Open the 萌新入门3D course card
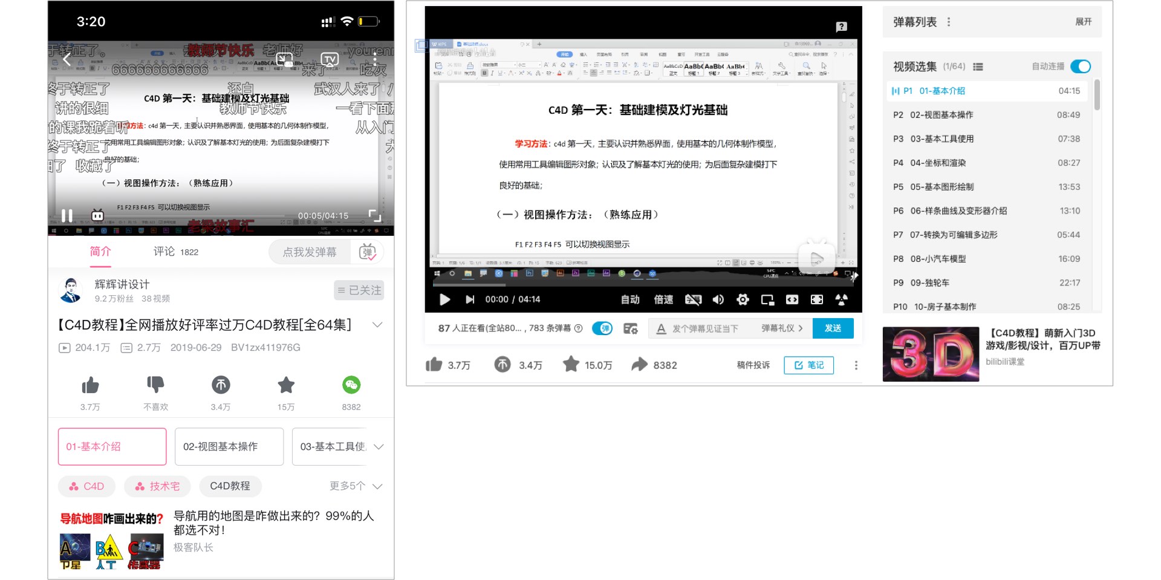The image size is (1161, 580). coord(992,354)
